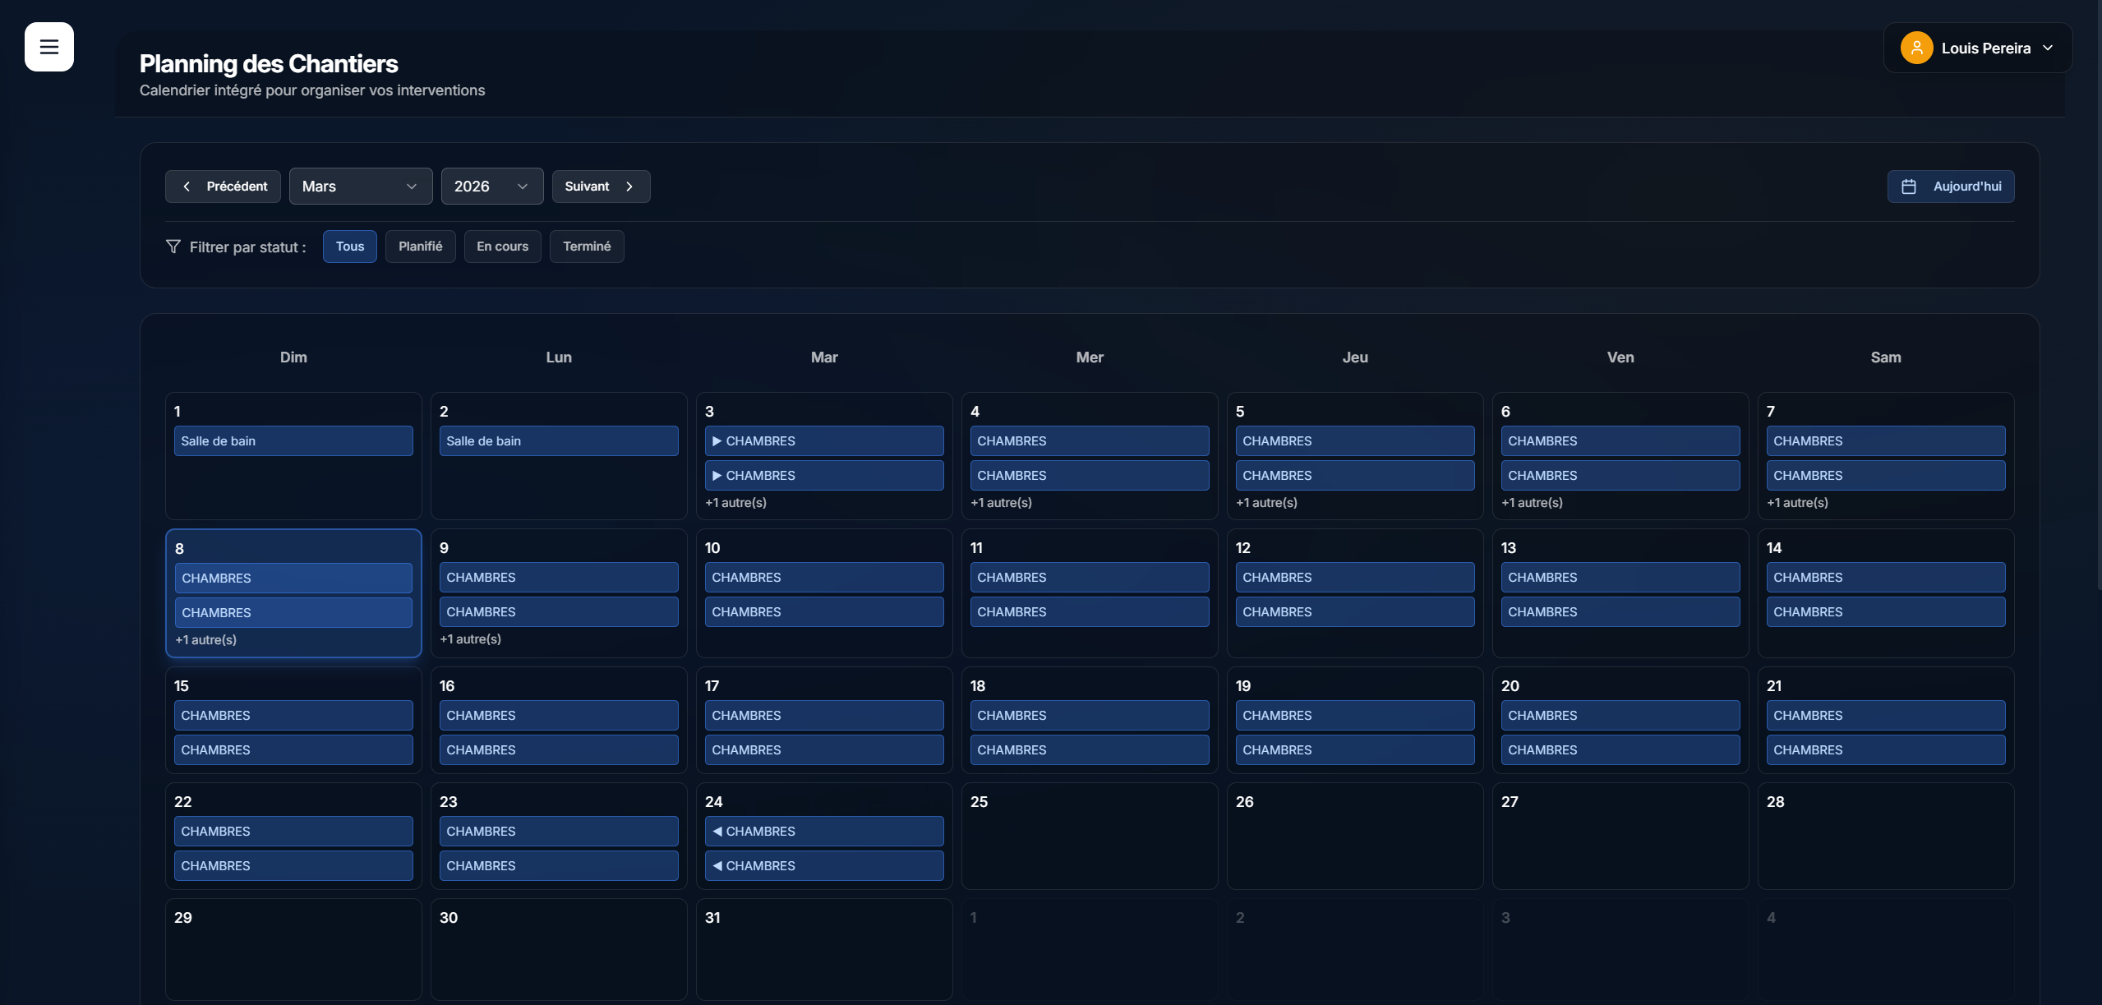Open the 2026 year dropdown

tap(491, 187)
